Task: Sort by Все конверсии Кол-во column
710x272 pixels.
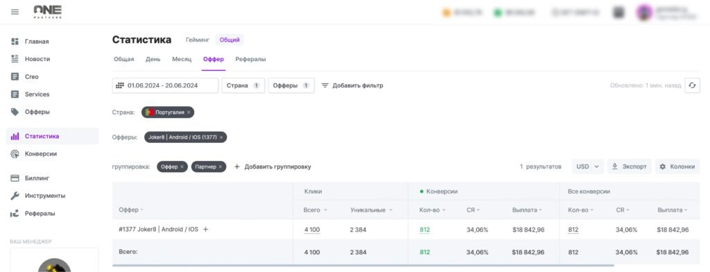Action: (580, 210)
